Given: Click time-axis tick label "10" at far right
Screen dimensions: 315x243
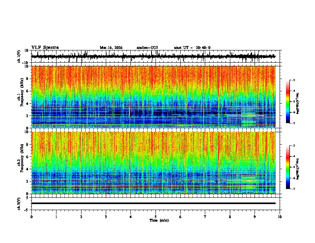Looking at the screenshot, I should pyautogui.click(x=280, y=216).
